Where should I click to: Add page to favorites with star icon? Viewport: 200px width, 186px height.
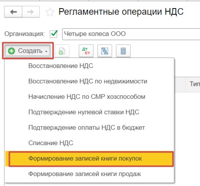pos(50,12)
